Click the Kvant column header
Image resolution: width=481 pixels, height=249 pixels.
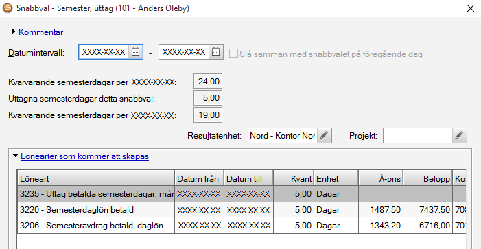(x=294, y=178)
